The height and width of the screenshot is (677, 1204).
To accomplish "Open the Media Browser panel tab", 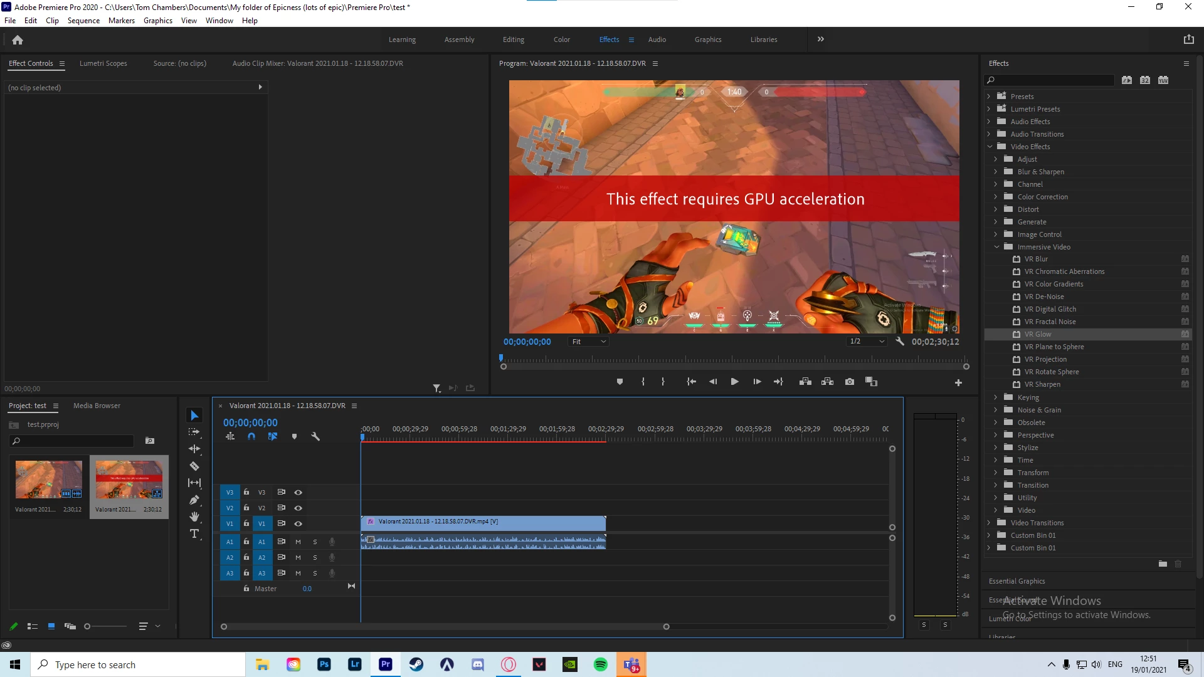I will [x=97, y=406].
